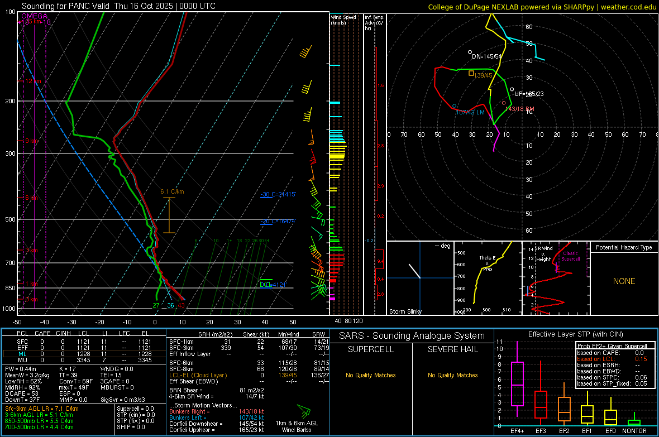The height and width of the screenshot is (437, 659).
Task: Click the 'Eff Shear (EBWD)' row
Action: [249, 381]
